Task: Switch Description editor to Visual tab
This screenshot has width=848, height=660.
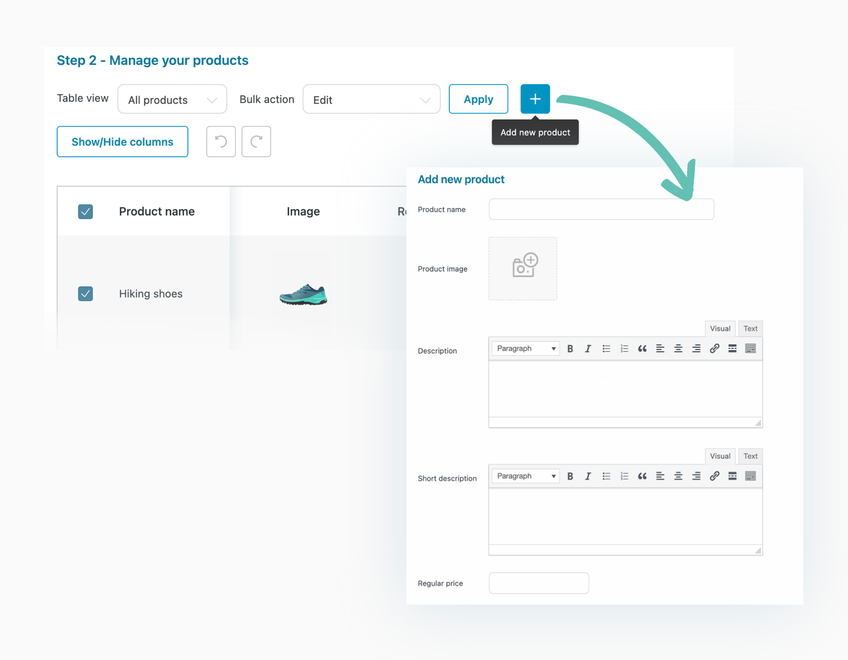Action: click(720, 329)
